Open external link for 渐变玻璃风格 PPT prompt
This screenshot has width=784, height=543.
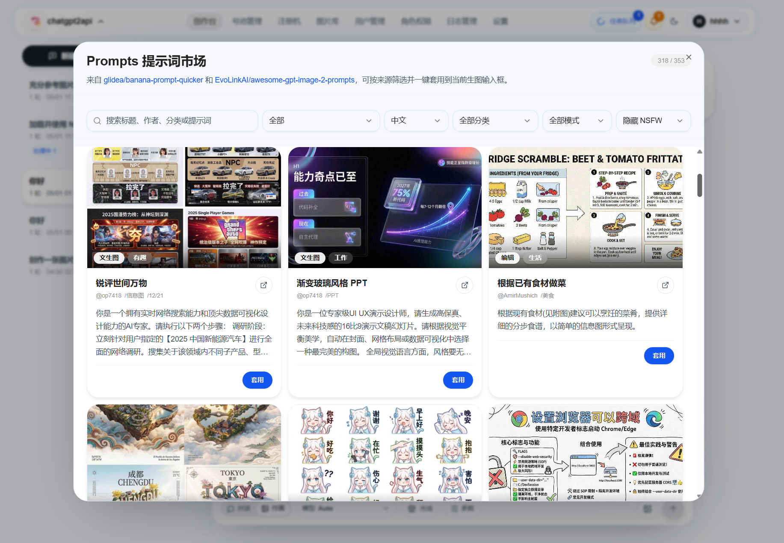[x=464, y=285]
